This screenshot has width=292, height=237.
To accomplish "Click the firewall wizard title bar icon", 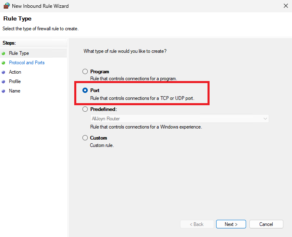I will [x=7, y=6].
